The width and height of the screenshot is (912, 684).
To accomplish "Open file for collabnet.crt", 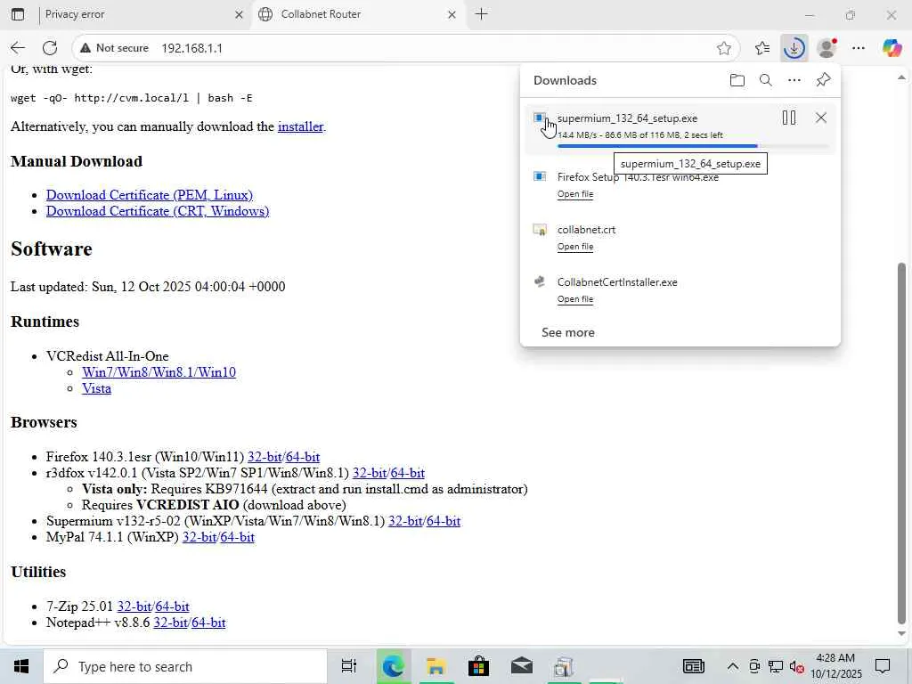I will (575, 247).
